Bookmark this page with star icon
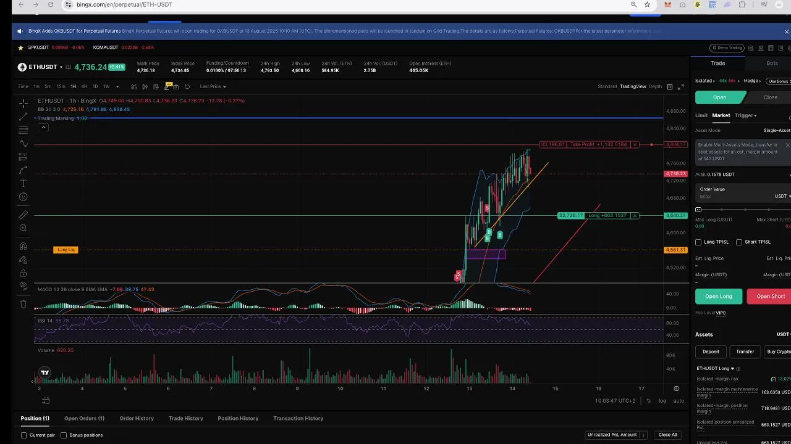Image resolution: width=791 pixels, height=444 pixels. 647,4
